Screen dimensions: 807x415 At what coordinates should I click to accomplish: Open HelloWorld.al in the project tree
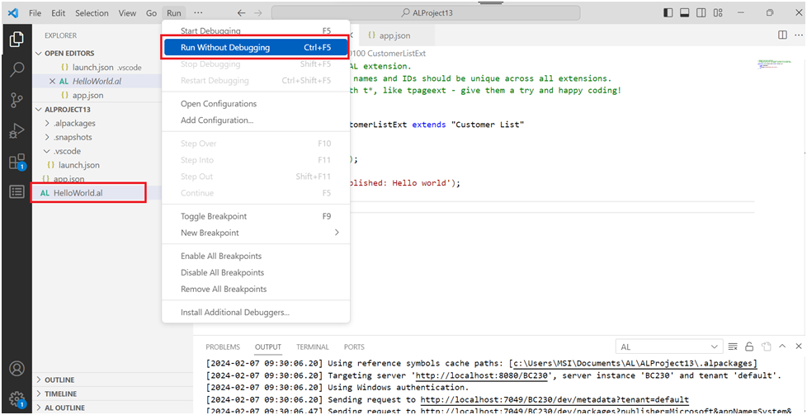tap(78, 193)
